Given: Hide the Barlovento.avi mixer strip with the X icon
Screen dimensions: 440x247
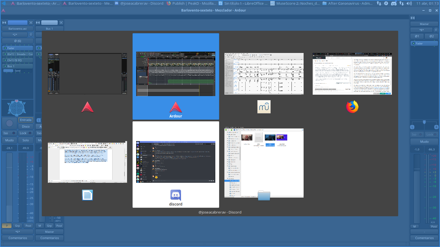Looking at the screenshot, I should [31, 23].
